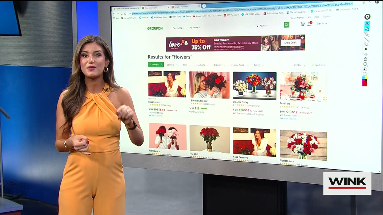This screenshot has height=215, width=383.
Task: Click the Help link
Action: pyautogui.click(x=316, y=17)
